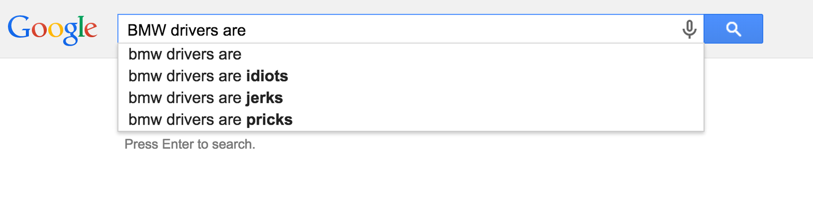
Task: Click the bold word 'jerks' in suggestions
Action: [x=264, y=98]
